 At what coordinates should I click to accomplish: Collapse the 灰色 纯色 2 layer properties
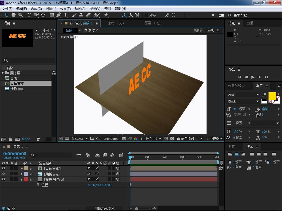coord(21,179)
